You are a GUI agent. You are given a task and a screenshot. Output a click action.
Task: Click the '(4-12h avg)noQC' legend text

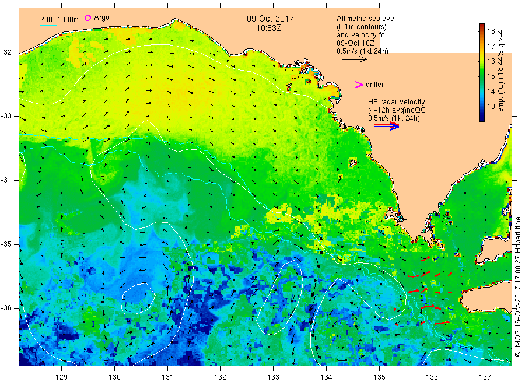[397, 110]
